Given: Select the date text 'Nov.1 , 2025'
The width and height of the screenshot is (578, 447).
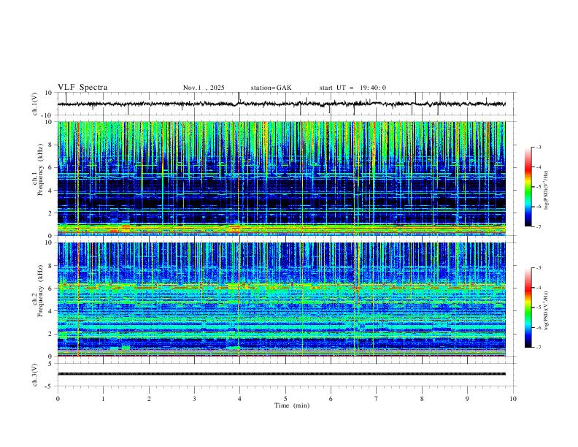Looking at the screenshot, I should pyautogui.click(x=204, y=88).
